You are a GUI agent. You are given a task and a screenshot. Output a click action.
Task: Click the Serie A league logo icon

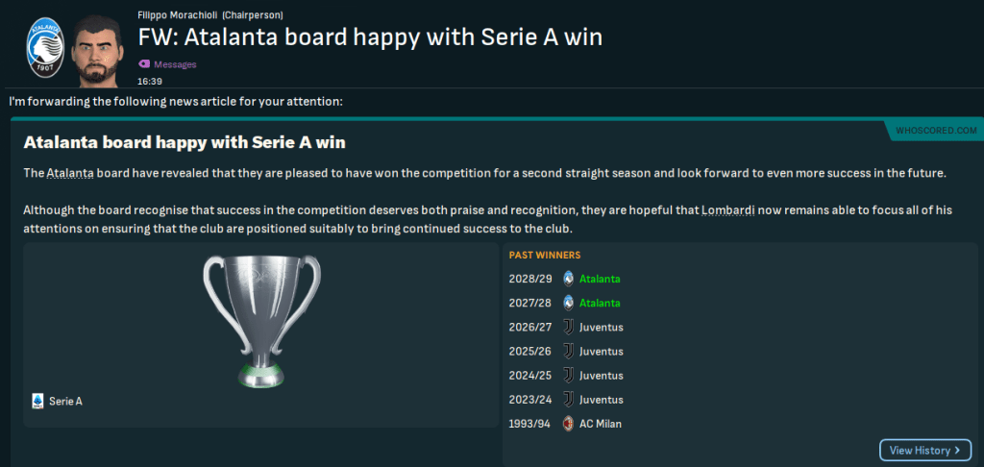point(38,401)
